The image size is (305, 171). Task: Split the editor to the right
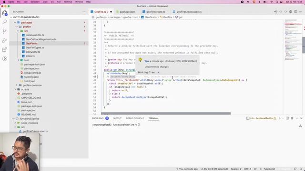[295, 12]
